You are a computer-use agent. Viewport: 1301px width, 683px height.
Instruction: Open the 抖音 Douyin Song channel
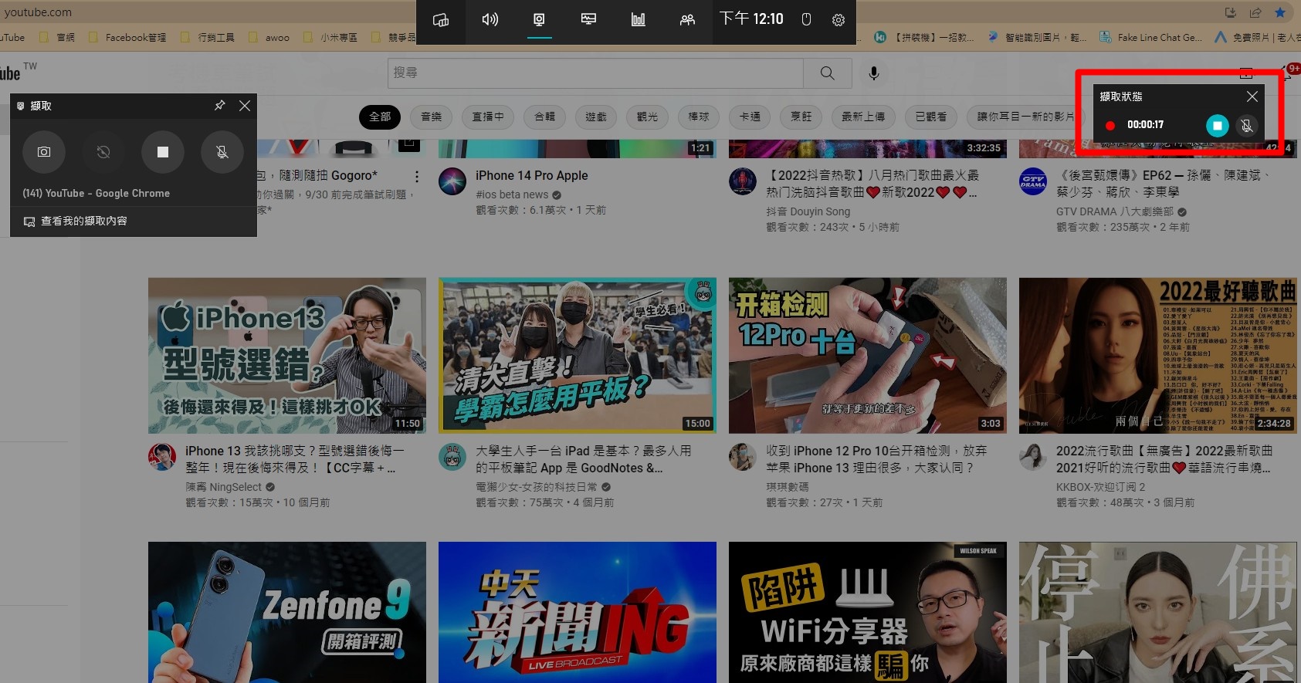(808, 211)
